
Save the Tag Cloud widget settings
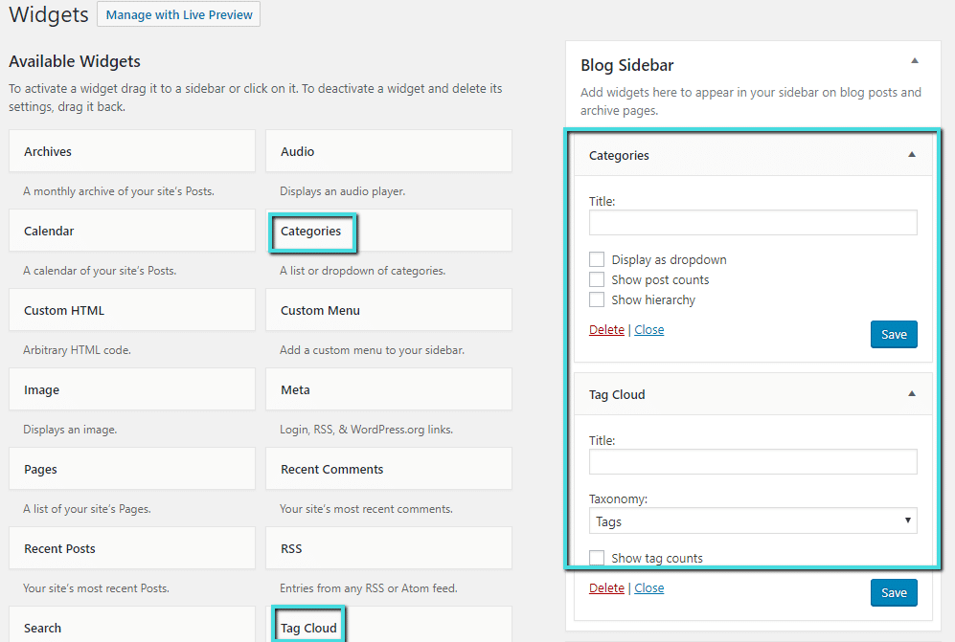pos(893,592)
